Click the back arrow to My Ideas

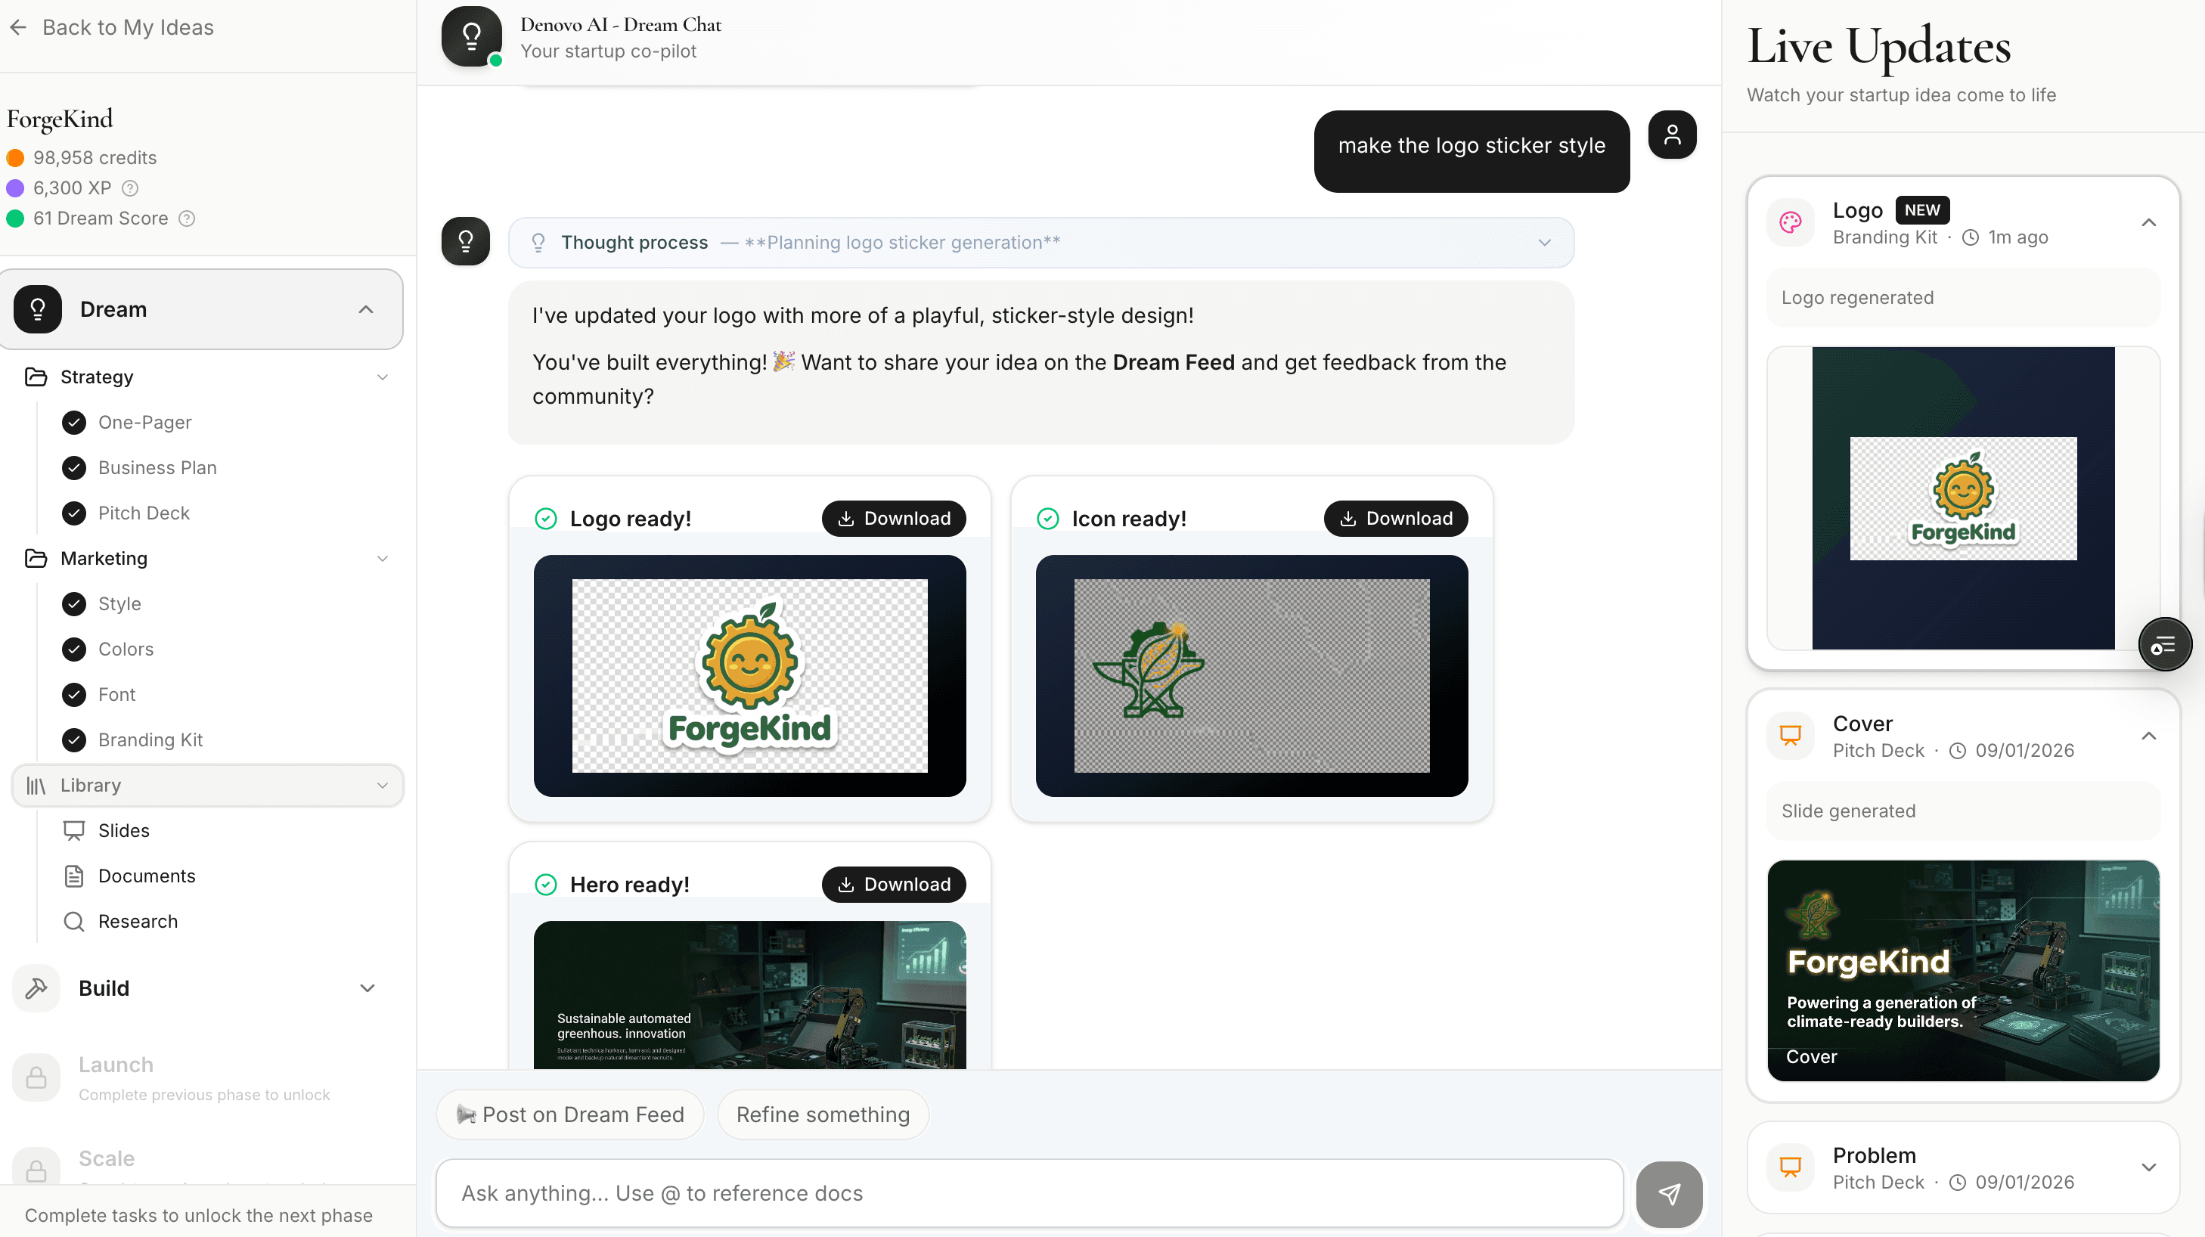tap(18, 27)
